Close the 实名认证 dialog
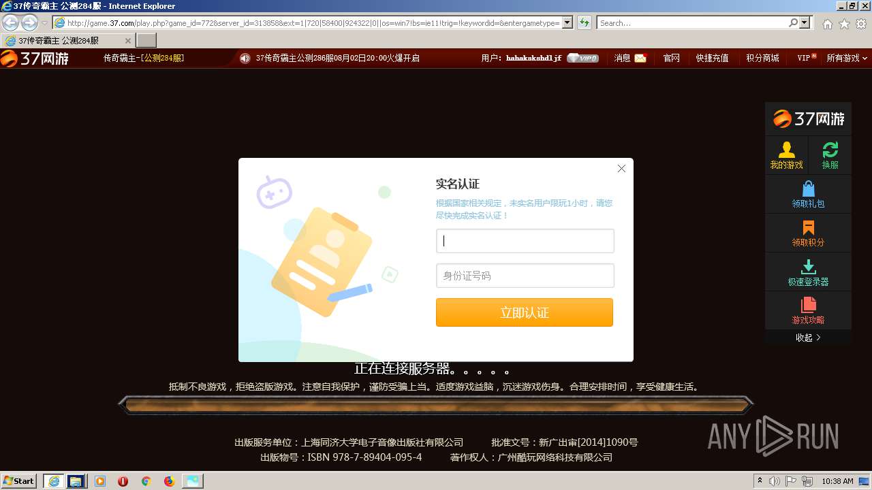Viewport: 872px width, 490px height. click(x=621, y=169)
